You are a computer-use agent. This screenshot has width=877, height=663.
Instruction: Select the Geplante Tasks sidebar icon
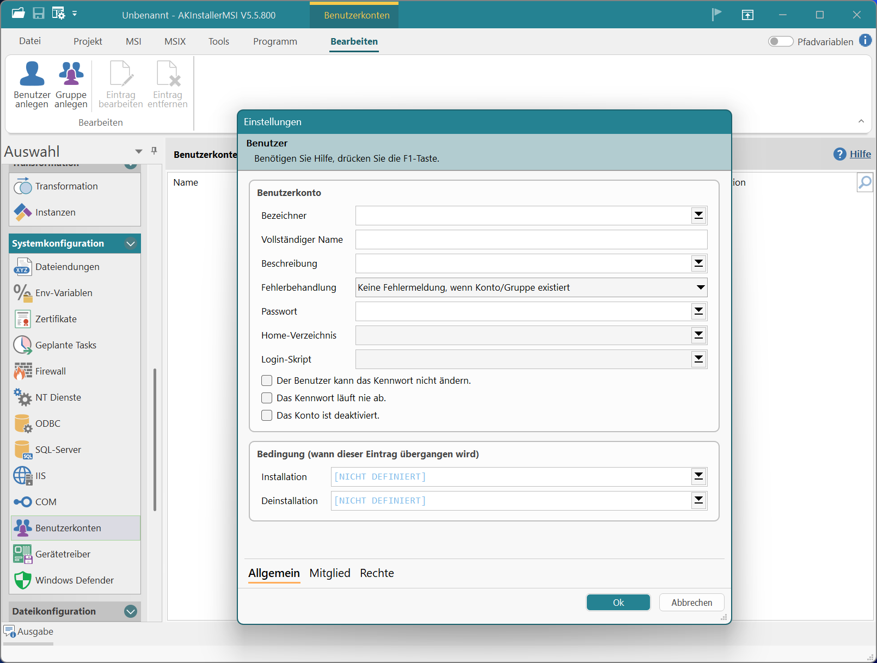pyautogui.click(x=22, y=345)
